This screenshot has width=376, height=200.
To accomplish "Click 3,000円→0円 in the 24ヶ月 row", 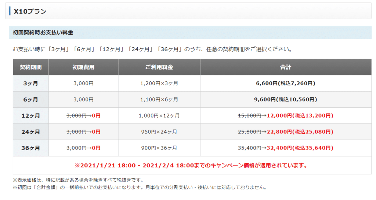I will point(83,132).
